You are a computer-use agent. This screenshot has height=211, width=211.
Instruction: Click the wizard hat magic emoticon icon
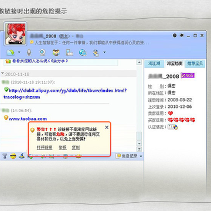click(22, 156)
